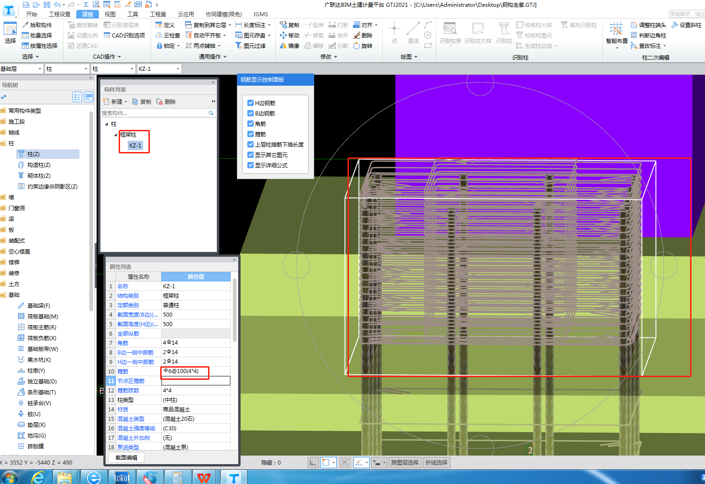The height and width of the screenshot is (484, 705).
Task: Click the 两点辅轴 two-point auxiliary axis tool
Action: click(203, 46)
